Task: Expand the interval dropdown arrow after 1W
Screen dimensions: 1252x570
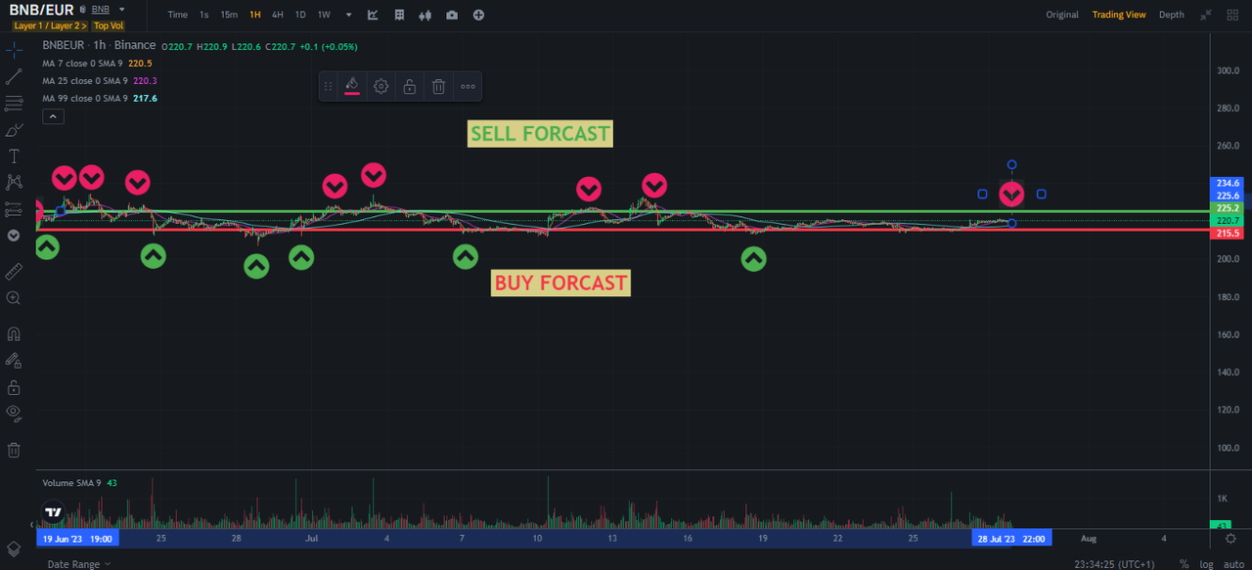Action: click(349, 15)
